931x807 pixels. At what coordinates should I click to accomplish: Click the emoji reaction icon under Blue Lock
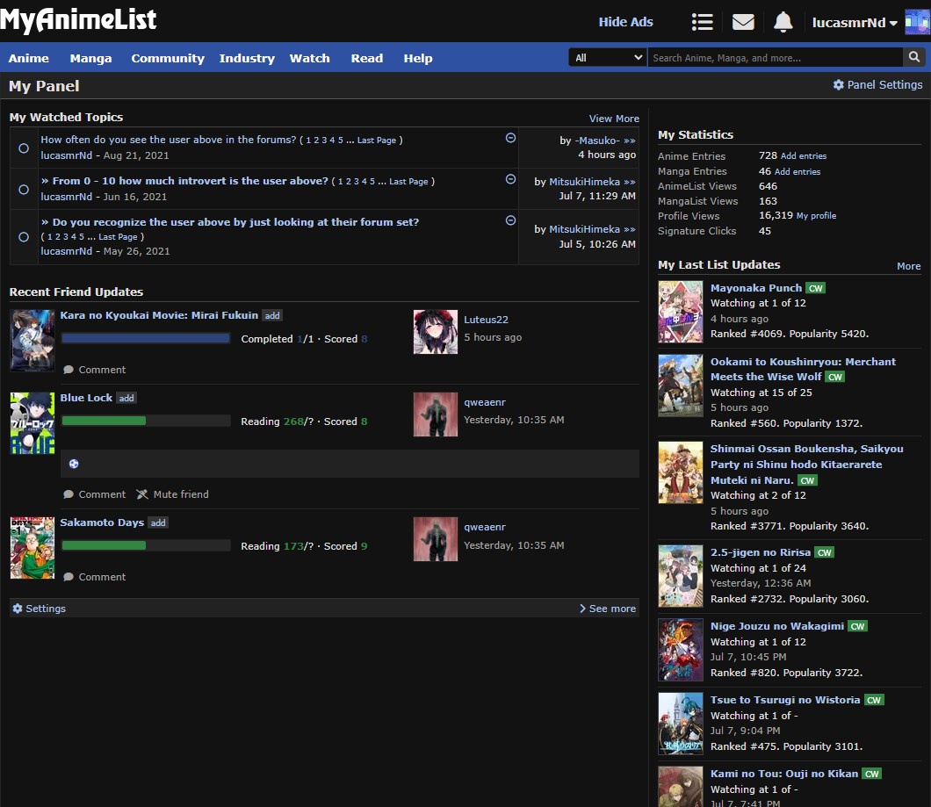pyautogui.click(x=74, y=464)
